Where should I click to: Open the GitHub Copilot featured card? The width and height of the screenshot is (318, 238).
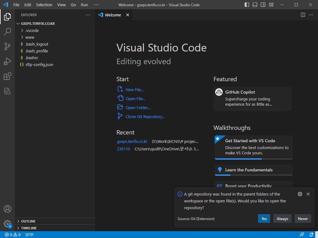click(x=252, y=99)
